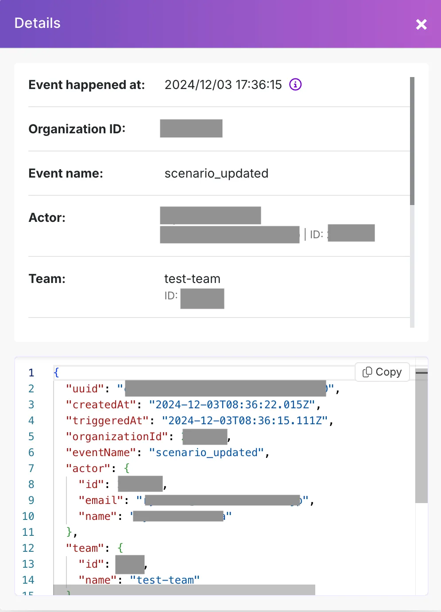Click the redacted Organization ID value
Viewport: 441px width, 612px height.
[x=191, y=128]
